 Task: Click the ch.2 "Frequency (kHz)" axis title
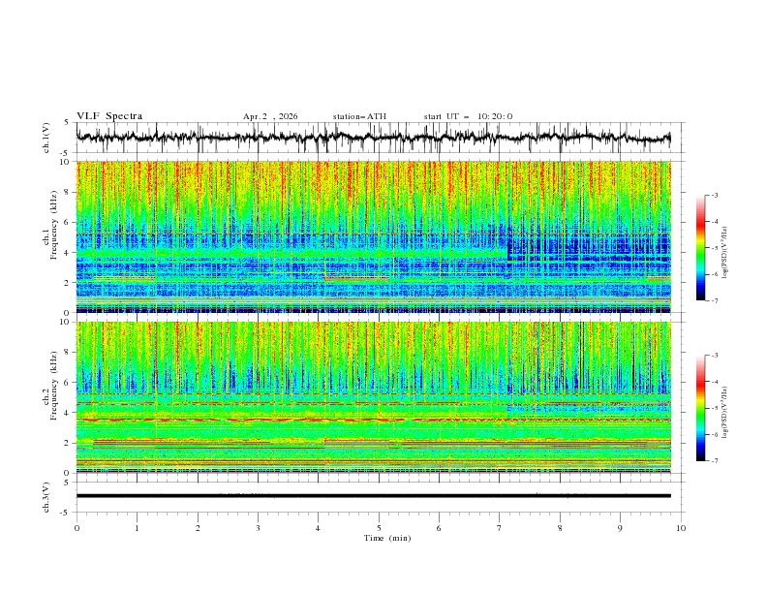pyautogui.click(x=53, y=386)
